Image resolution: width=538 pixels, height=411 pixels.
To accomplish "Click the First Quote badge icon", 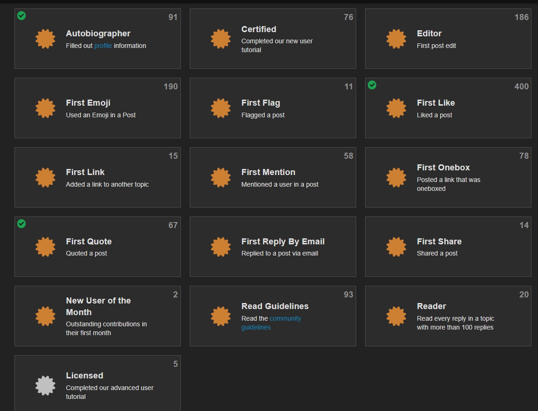I will (45, 247).
